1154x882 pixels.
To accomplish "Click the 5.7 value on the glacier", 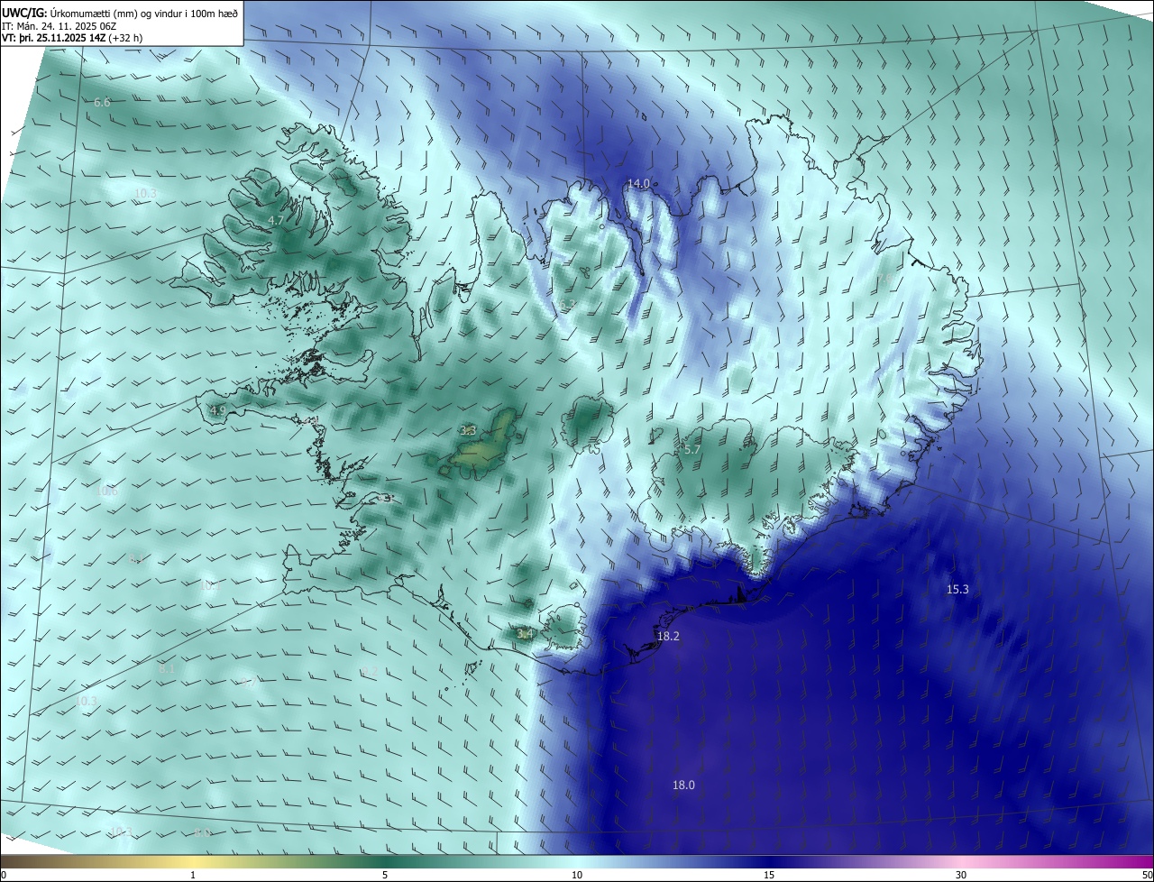I will 692,449.
